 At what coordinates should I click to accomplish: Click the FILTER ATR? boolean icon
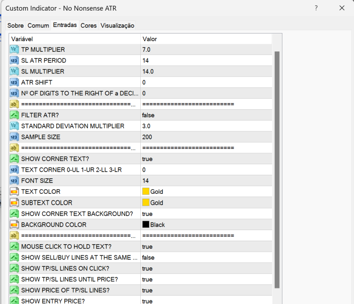(x=14, y=115)
